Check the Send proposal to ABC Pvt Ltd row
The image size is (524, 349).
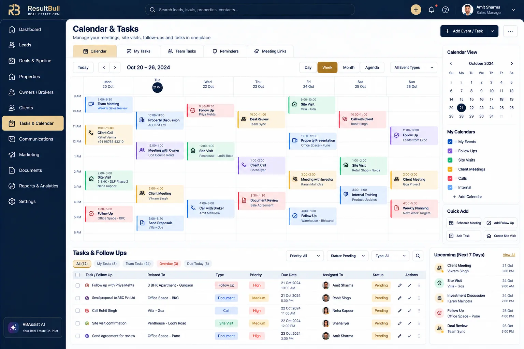tap(77, 298)
